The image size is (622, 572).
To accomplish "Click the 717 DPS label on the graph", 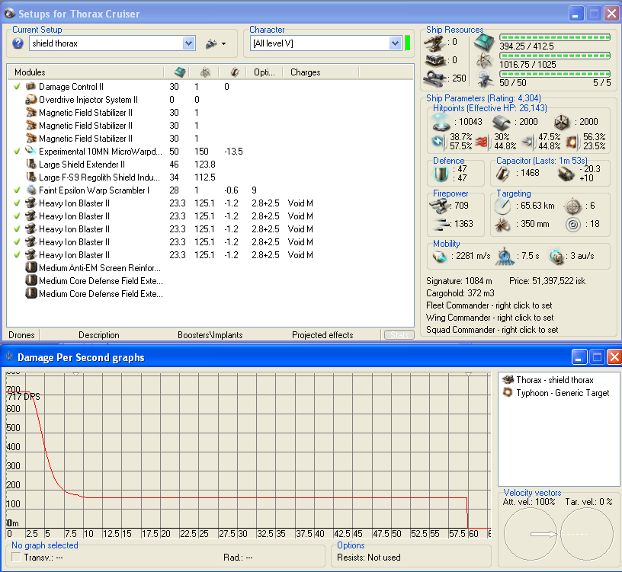I will coord(24,396).
